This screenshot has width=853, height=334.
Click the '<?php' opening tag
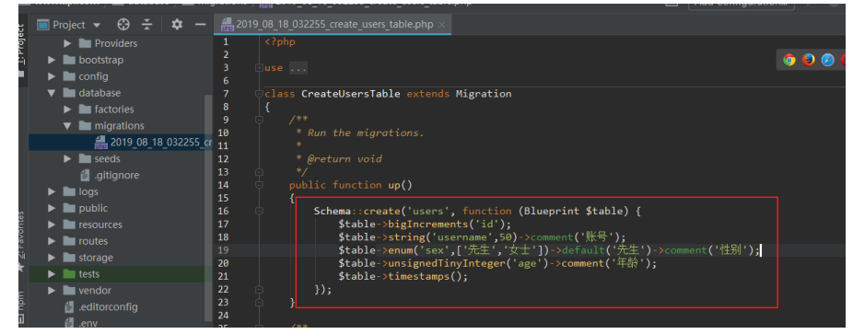click(280, 41)
